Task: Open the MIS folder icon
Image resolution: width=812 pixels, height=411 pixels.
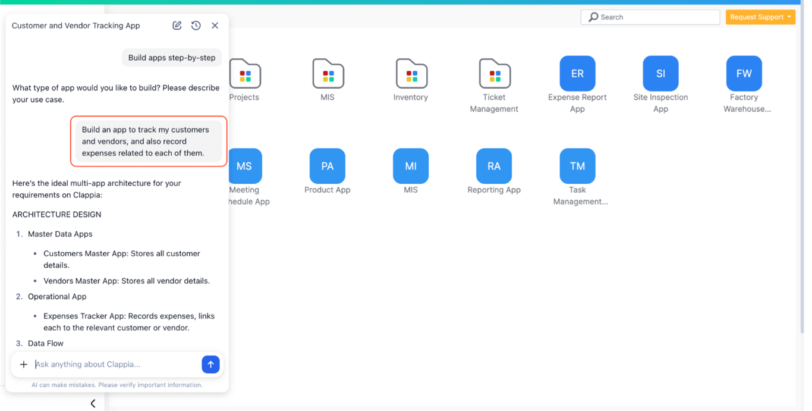Action: tap(328, 74)
